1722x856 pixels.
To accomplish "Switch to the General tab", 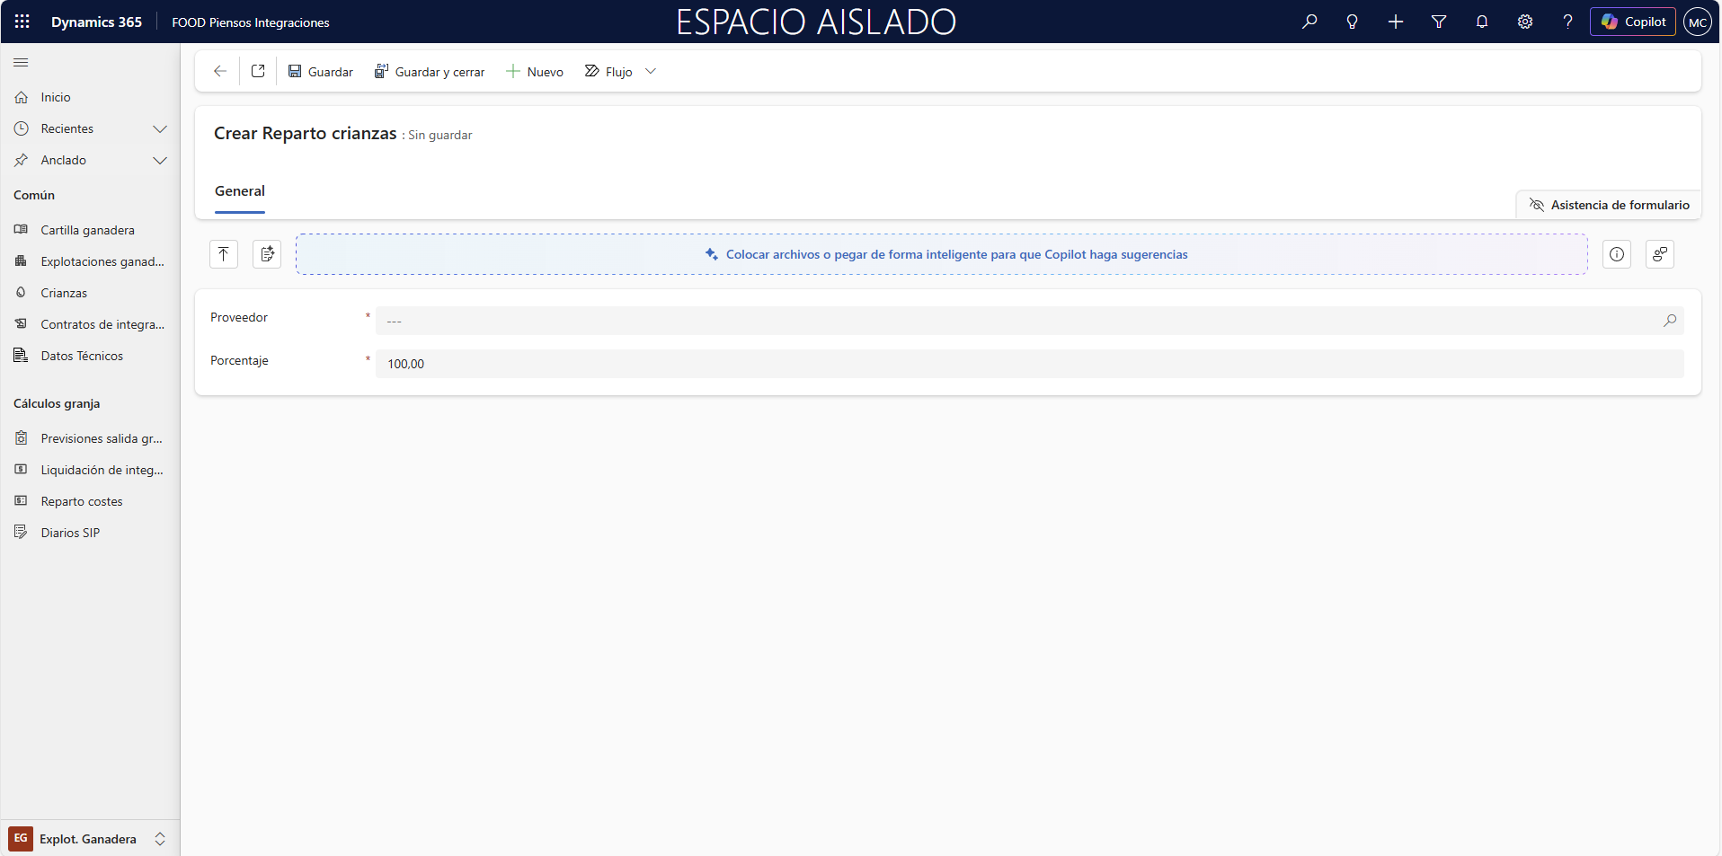I will click(x=238, y=191).
